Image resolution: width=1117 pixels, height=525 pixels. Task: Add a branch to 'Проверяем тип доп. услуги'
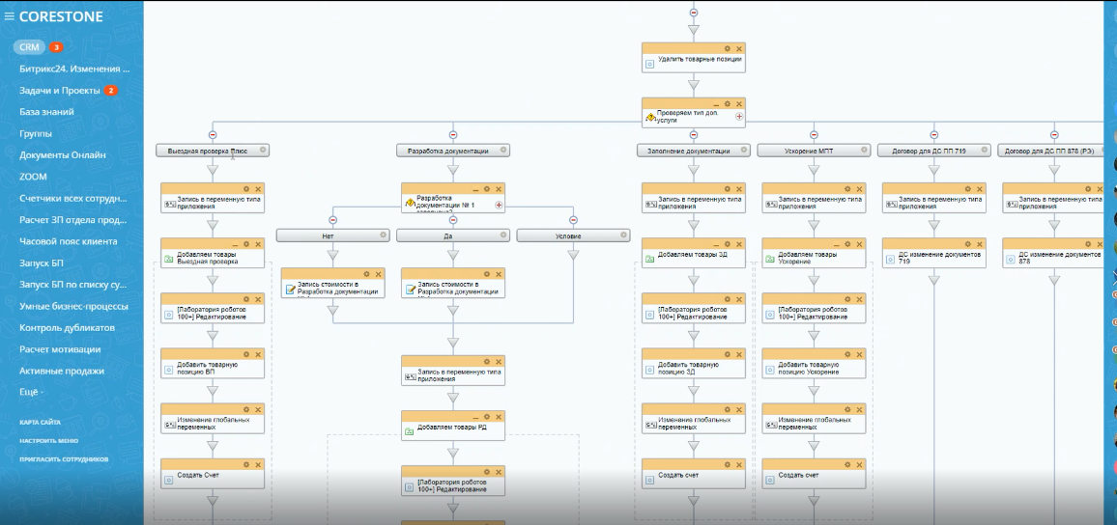point(739,117)
